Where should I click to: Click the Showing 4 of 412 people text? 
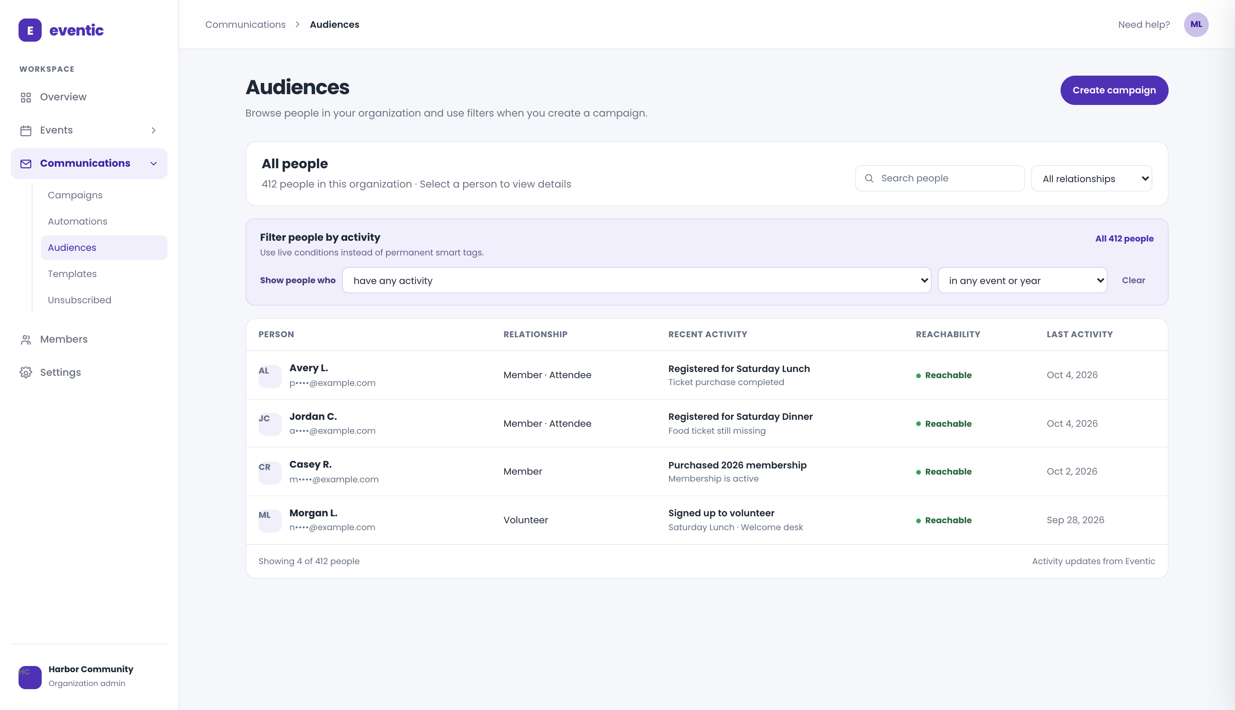[x=309, y=561]
